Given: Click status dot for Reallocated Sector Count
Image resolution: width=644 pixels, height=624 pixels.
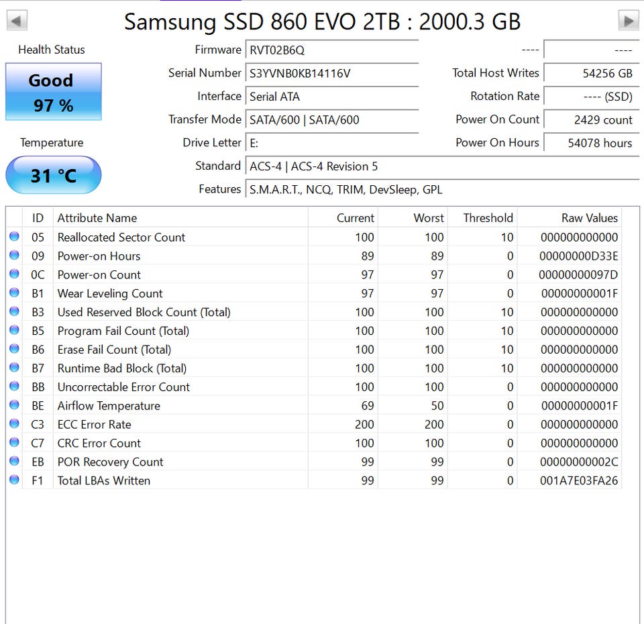Looking at the screenshot, I should pos(14,237).
